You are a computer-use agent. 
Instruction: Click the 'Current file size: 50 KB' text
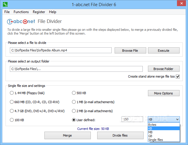click(x=93, y=129)
